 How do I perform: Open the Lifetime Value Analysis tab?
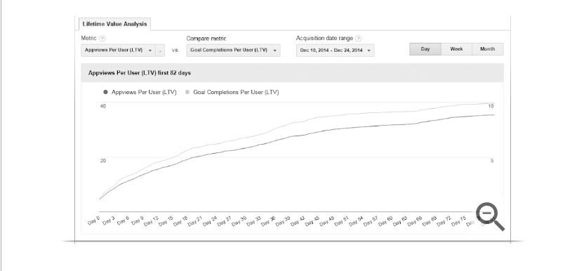click(114, 24)
